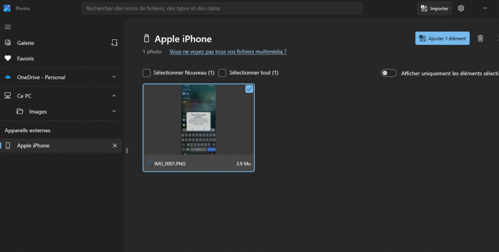499x252 pixels.
Task: Select Apple iPhone under Appareils externes
Action: 61,145
